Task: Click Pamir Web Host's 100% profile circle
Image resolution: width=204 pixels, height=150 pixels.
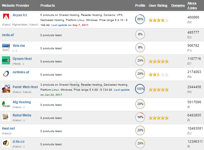Action: coord(140,89)
